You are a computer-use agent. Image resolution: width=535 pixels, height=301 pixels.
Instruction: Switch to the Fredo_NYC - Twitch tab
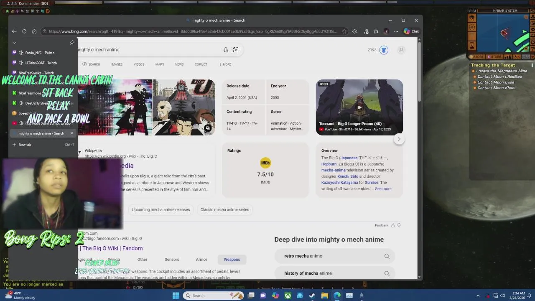coord(44,53)
